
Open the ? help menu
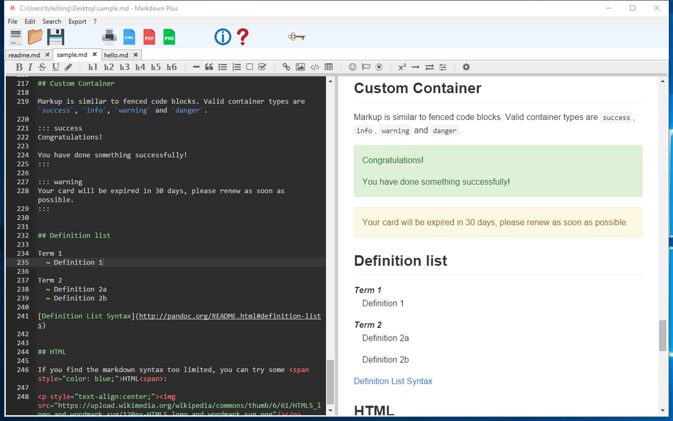[95, 21]
